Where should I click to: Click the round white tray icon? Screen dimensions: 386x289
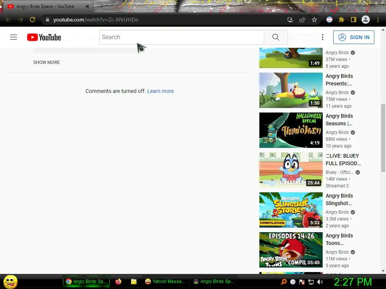pos(293,282)
